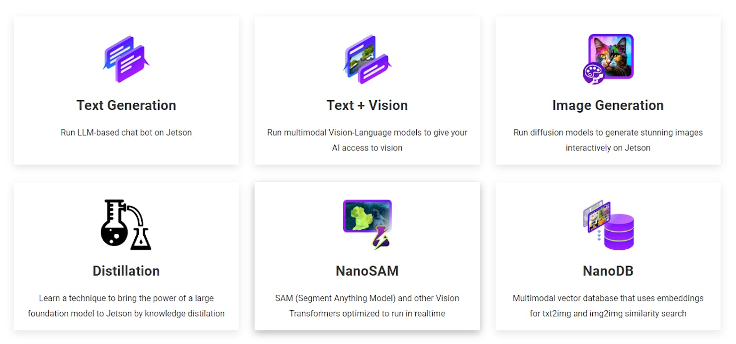736x344 pixels.
Task: Open the Text + Vision tutorial card
Action: pyautogui.click(x=367, y=90)
